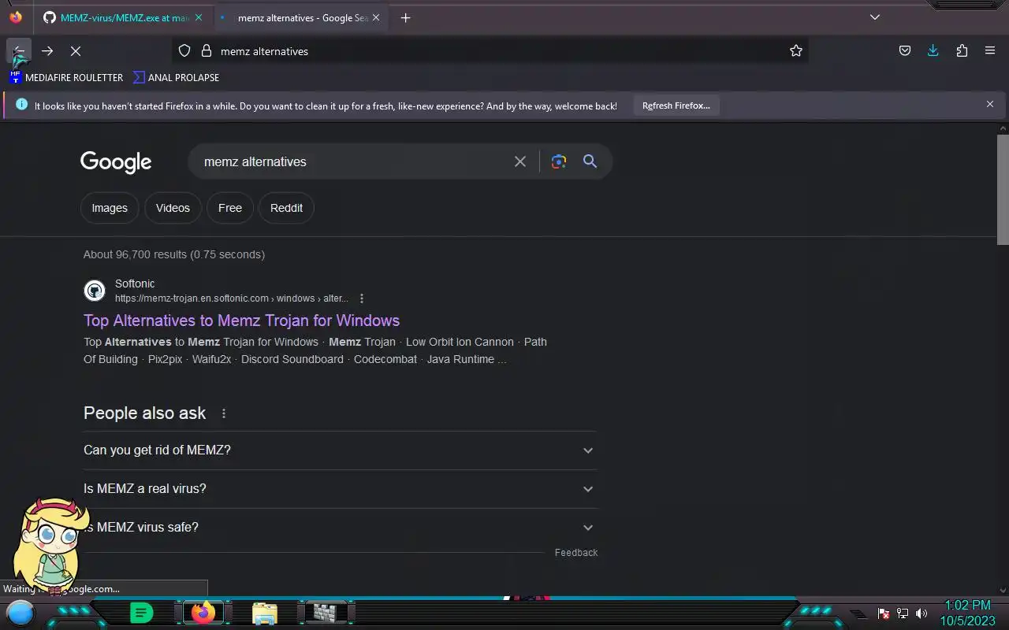Dismiss the Firefox refresh notification bar
Screen dimensions: 1009x630
click(990, 105)
